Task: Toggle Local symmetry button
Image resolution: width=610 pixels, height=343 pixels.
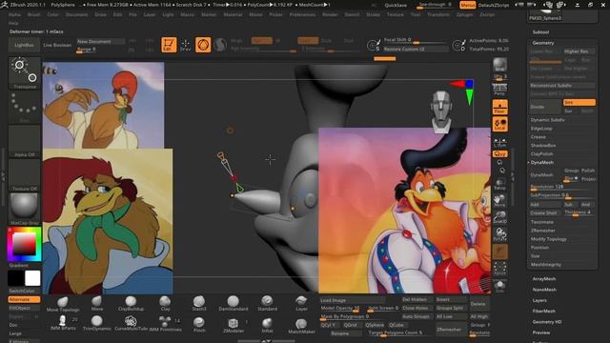Action: coord(499,124)
